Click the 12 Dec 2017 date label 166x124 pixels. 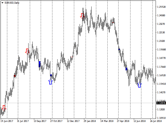tap(73, 121)
